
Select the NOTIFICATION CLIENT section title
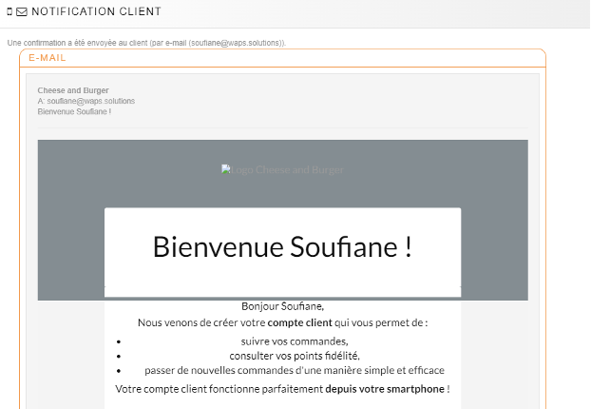pos(96,12)
